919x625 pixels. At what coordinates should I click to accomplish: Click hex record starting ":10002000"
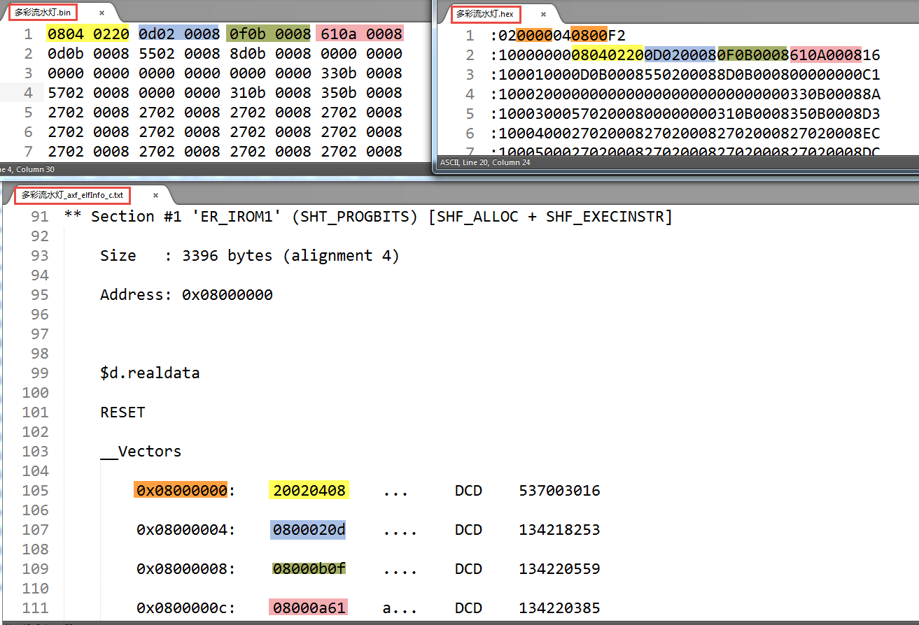pos(685,94)
